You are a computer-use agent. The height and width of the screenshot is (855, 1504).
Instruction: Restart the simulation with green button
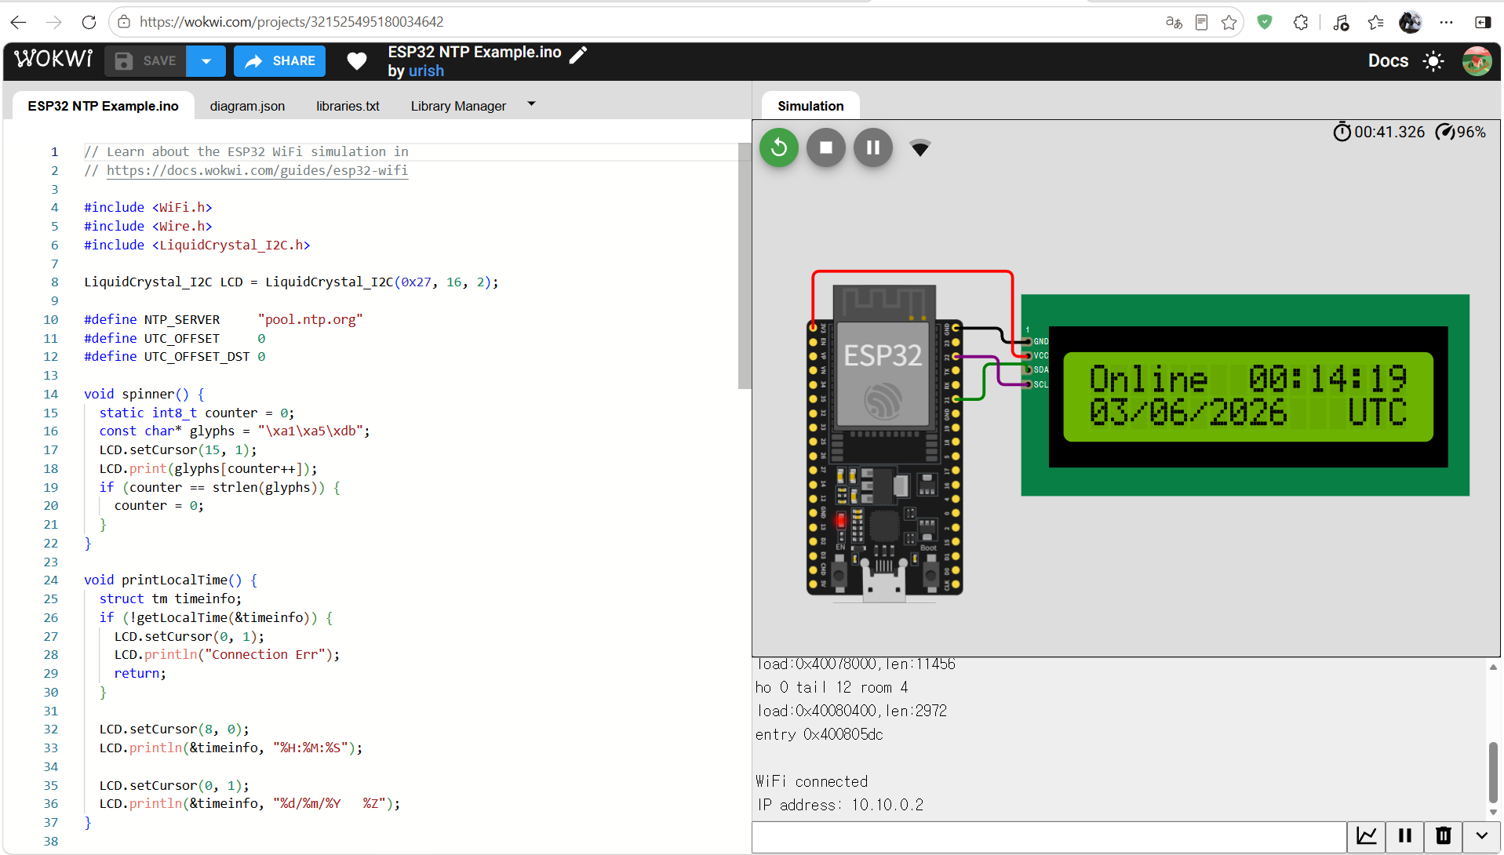click(778, 147)
